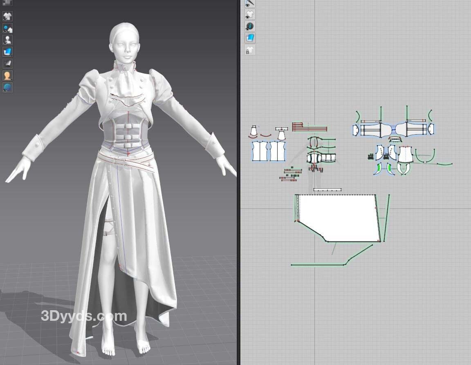Click the blue sphere and shirt icon
The image size is (471, 365).
click(x=7, y=28)
